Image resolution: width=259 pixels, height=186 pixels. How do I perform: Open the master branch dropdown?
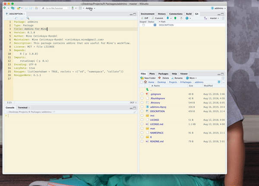[x=214, y=18]
